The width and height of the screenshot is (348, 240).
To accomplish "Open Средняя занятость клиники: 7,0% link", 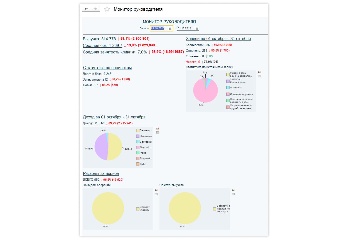I will point(115,52).
